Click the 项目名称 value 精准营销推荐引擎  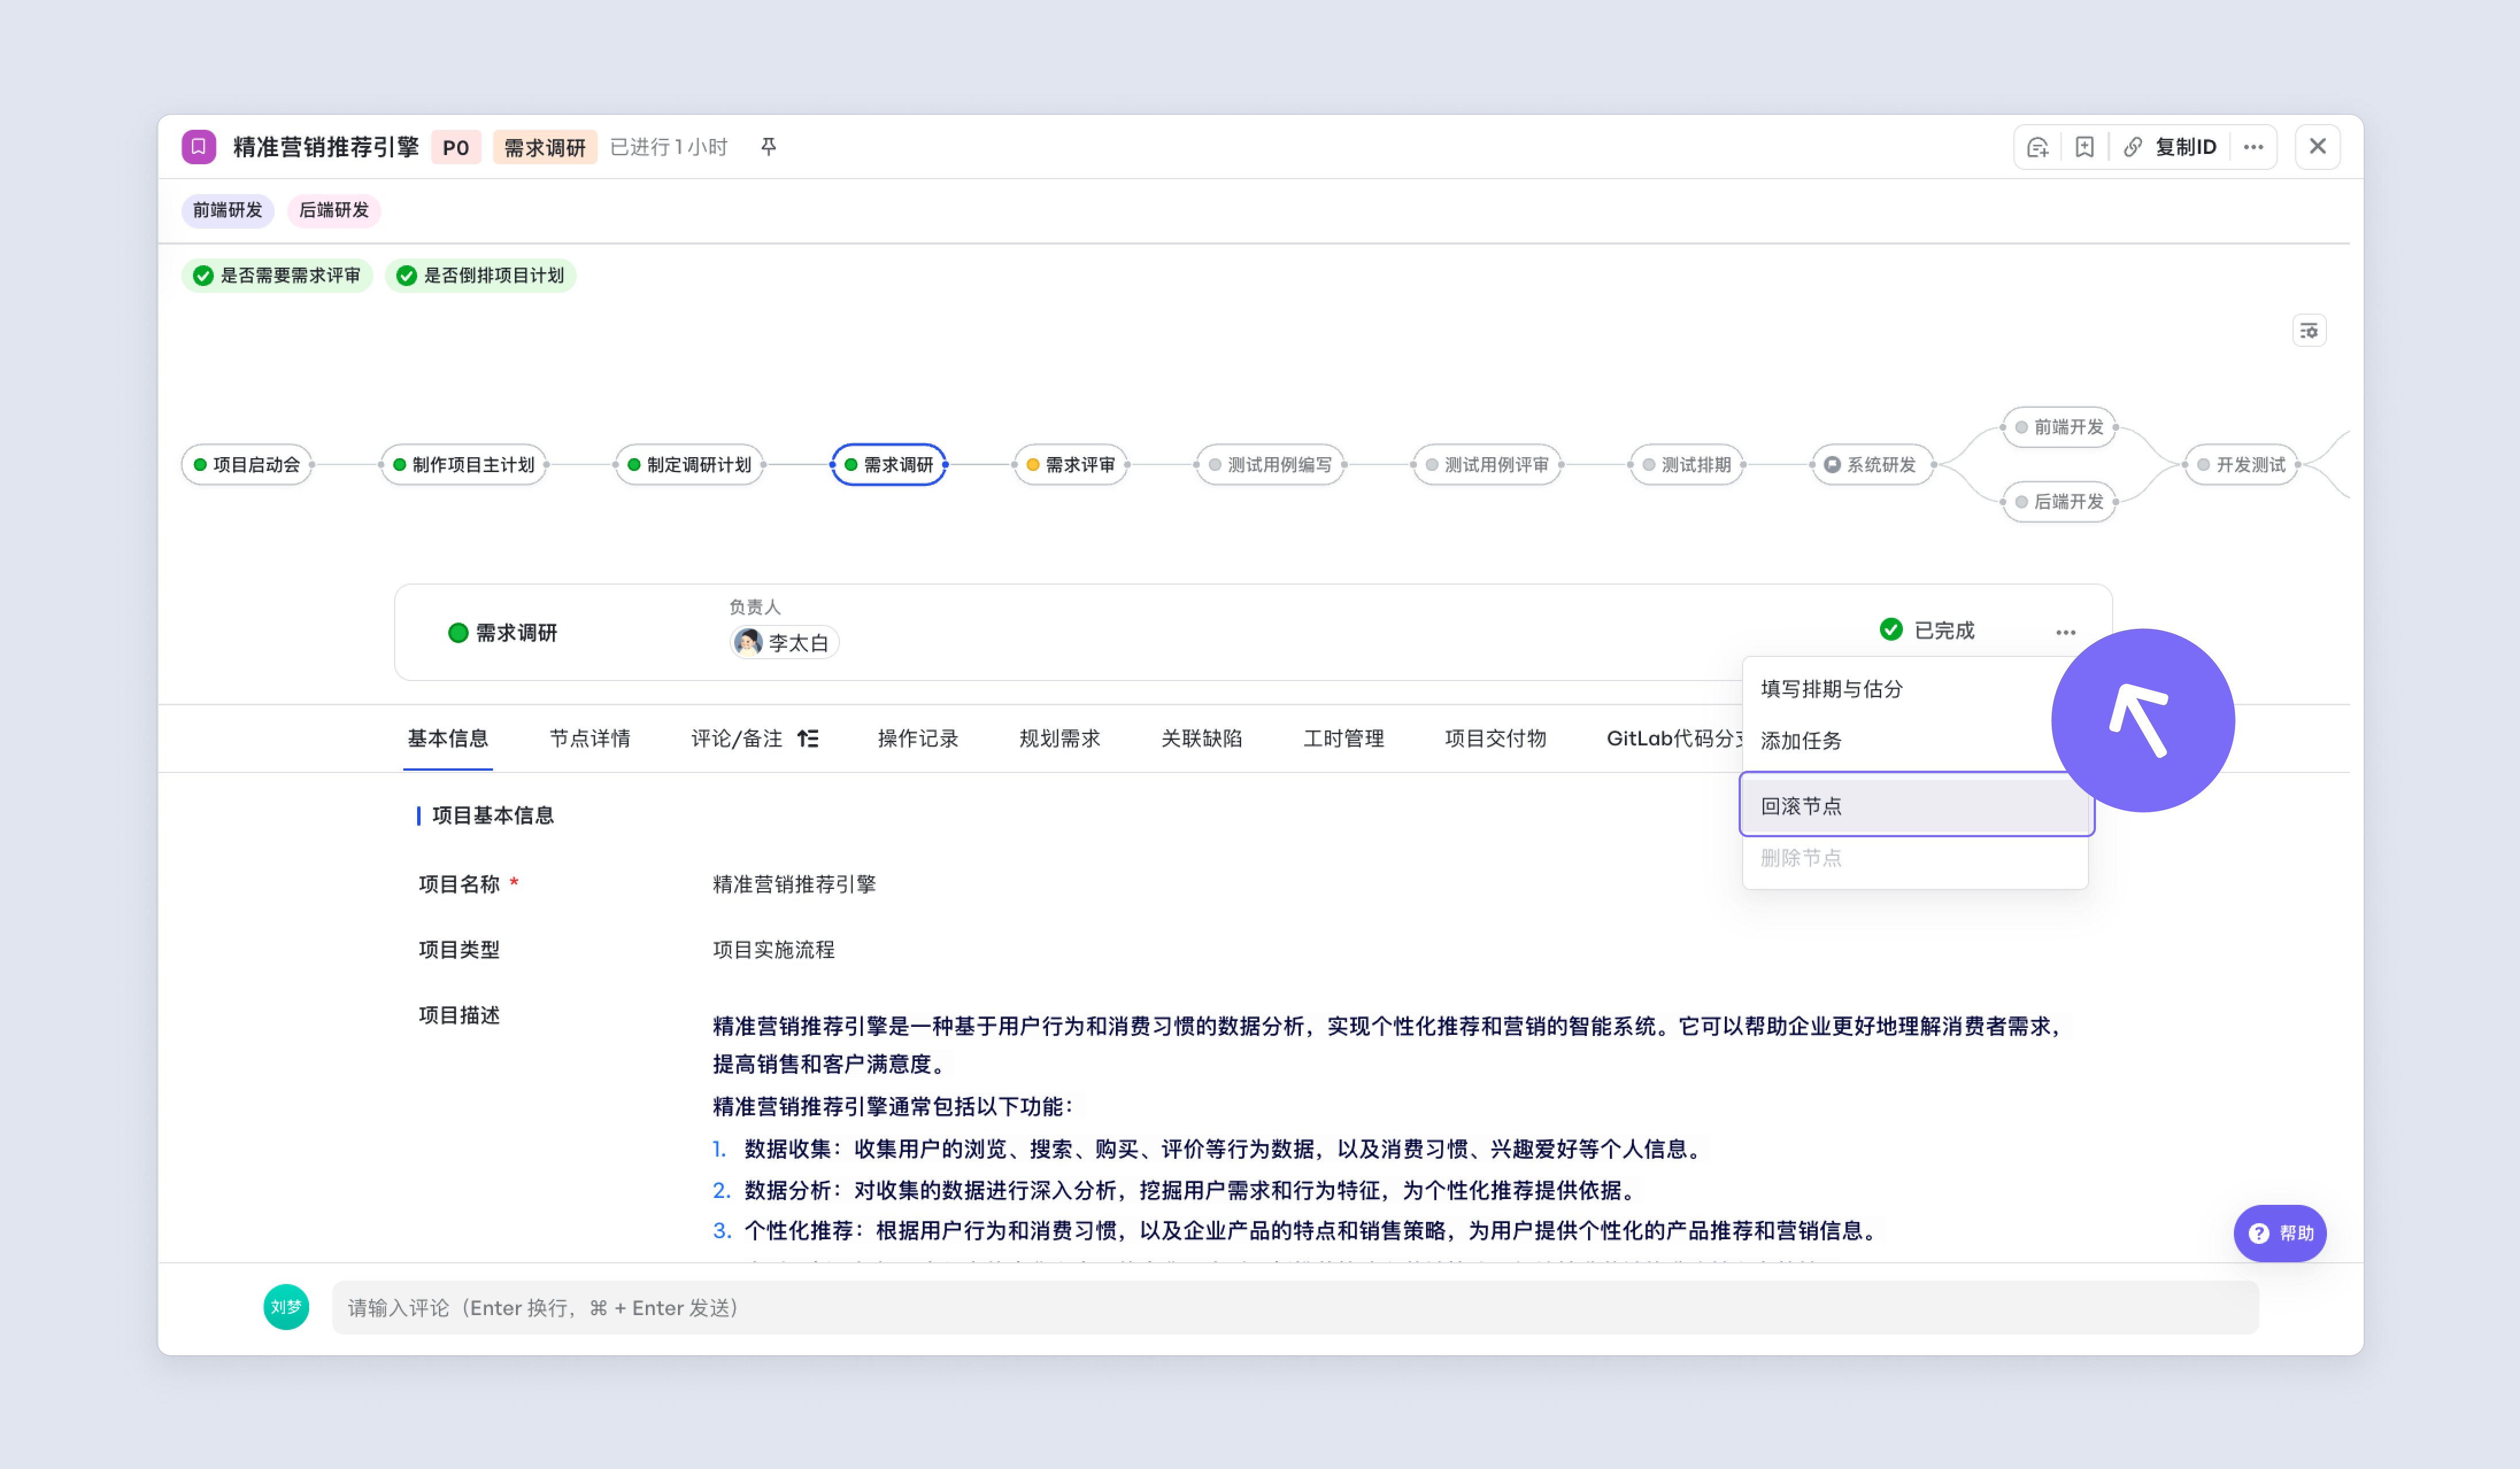coord(794,884)
